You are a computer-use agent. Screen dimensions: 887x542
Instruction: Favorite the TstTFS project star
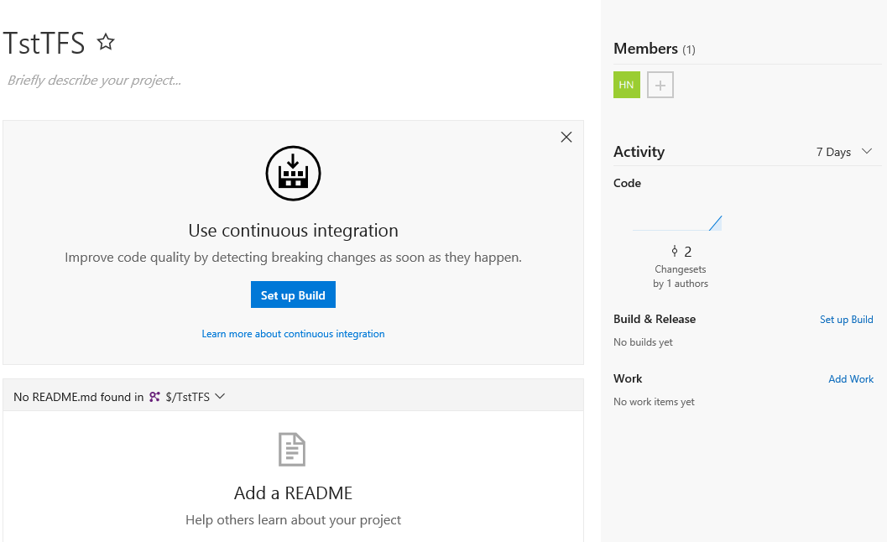(x=105, y=40)
